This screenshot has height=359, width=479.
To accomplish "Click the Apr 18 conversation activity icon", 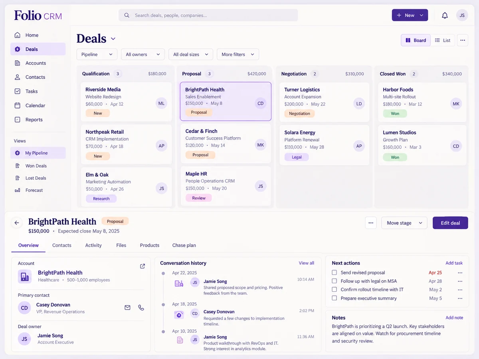I will click(179, 314).
